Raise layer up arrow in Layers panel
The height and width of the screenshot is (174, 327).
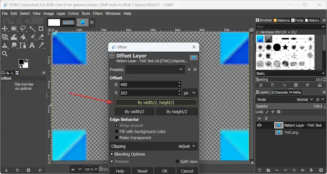277,170
